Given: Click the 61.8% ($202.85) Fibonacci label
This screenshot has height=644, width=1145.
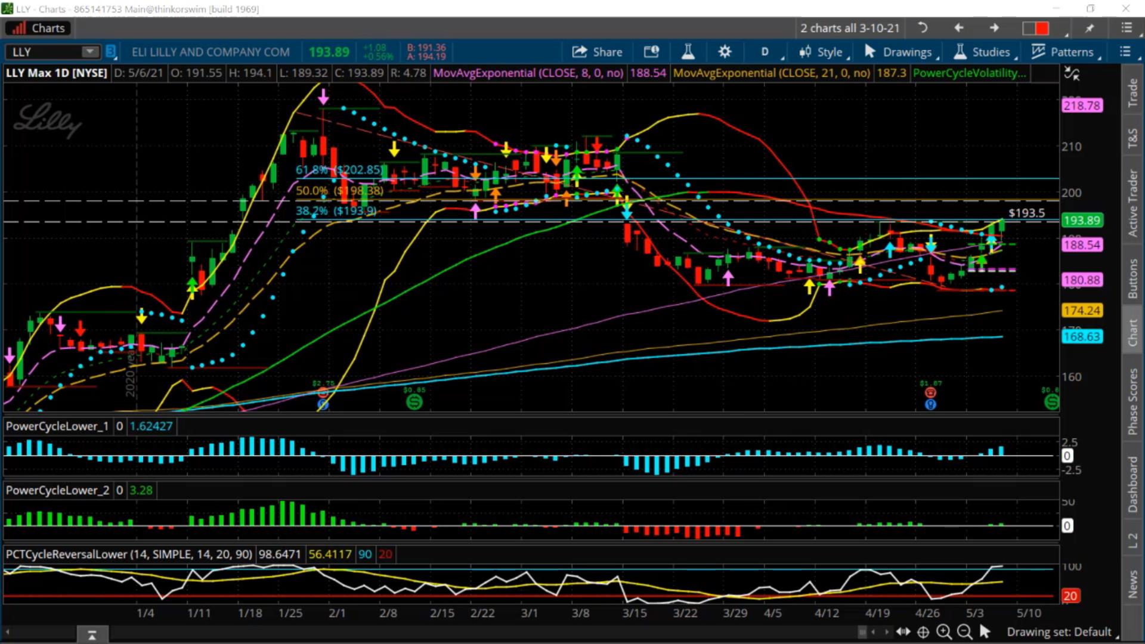Looking at the screenshot, I should (x=339, y=169).
